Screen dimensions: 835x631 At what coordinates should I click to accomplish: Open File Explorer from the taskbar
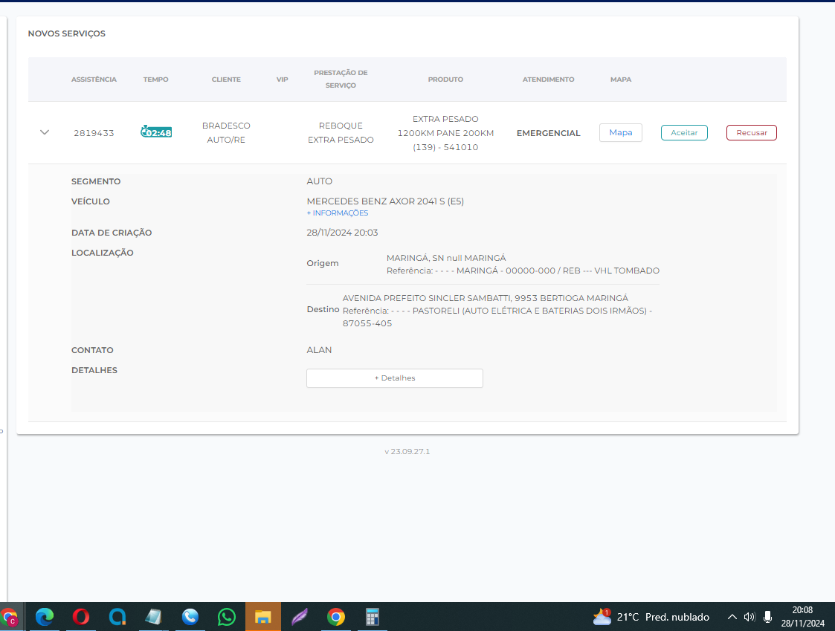263,617
